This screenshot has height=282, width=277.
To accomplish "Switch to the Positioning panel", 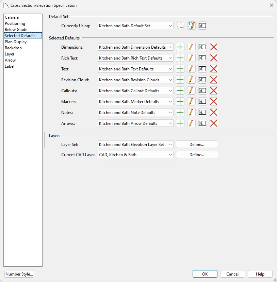I will 23,23.
